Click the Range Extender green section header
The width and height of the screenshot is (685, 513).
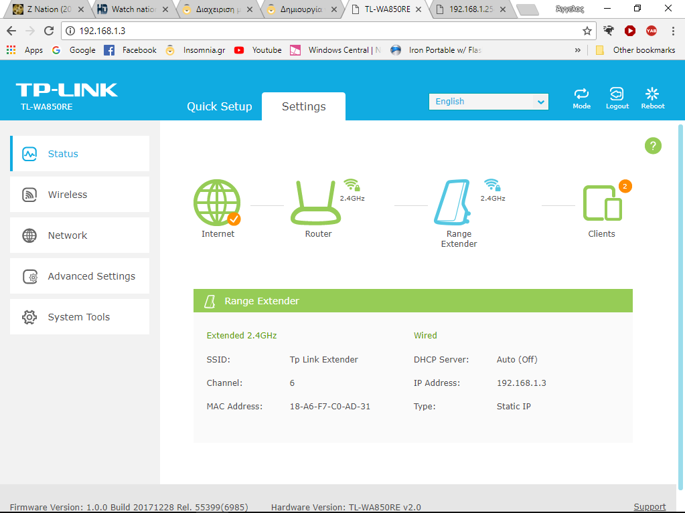click(x=413, y=300)
